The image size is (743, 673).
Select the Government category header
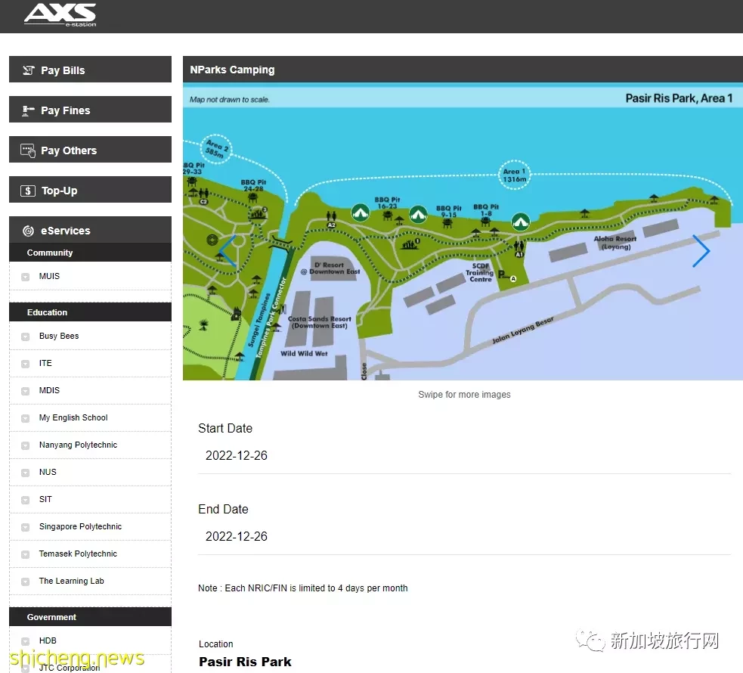pyautogui.click(x=90, y=617)
